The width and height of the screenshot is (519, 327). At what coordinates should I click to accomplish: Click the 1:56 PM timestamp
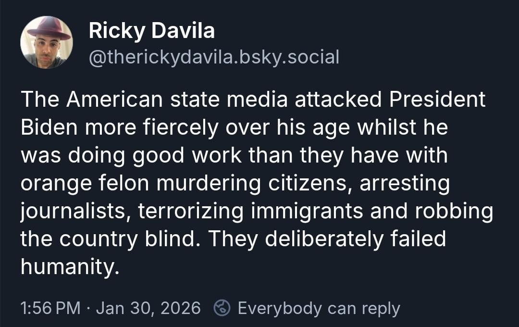click(x=50, y=308)
